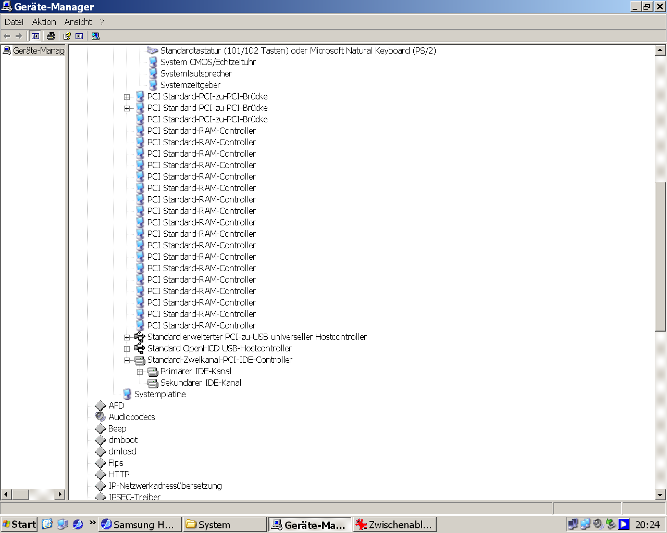
Task: Toggle the console tree pane visibility icon
Action: [35, 36]
